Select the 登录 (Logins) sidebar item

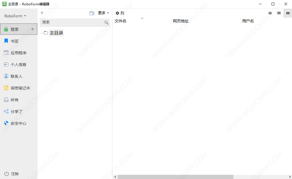pos(18,29)
